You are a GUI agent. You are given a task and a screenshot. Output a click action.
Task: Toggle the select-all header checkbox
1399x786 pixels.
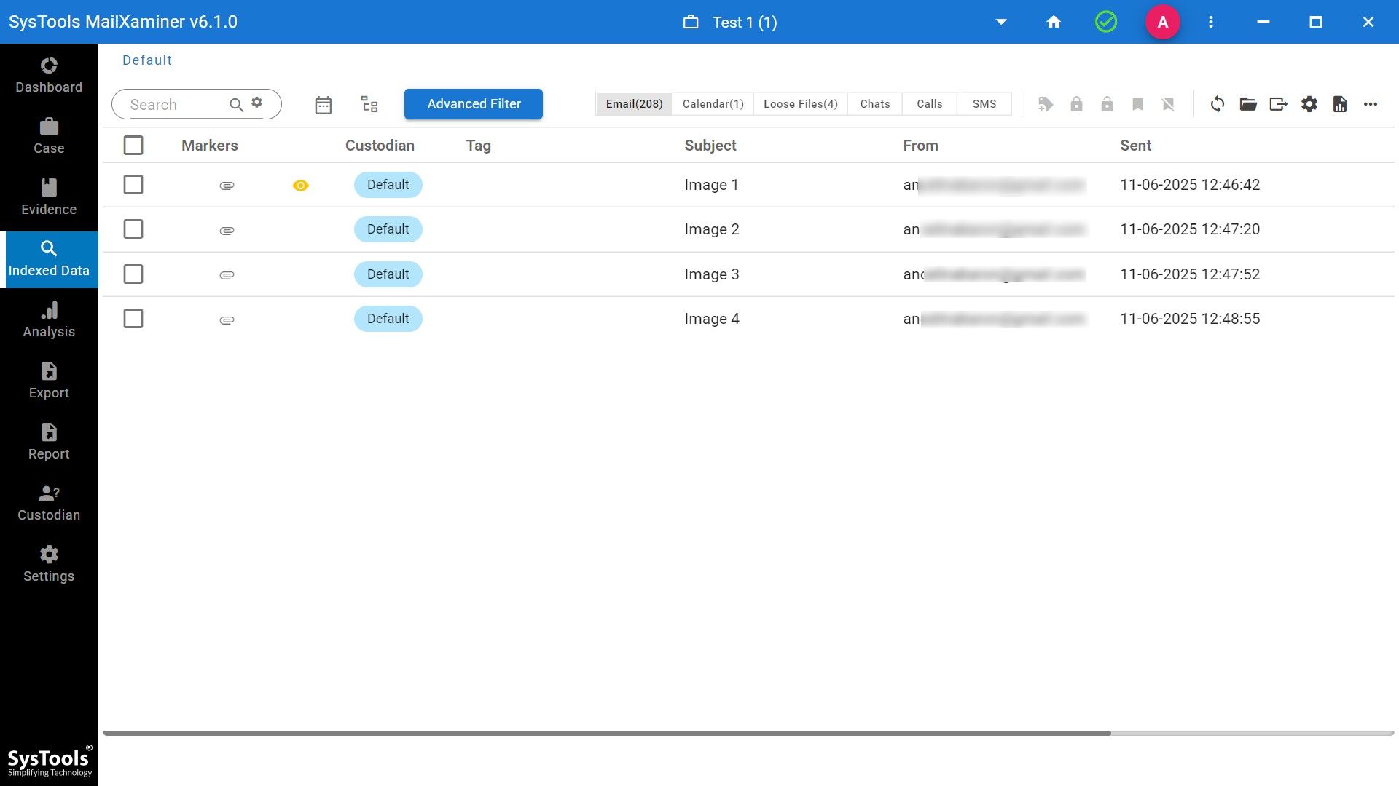tap(133, 146)
